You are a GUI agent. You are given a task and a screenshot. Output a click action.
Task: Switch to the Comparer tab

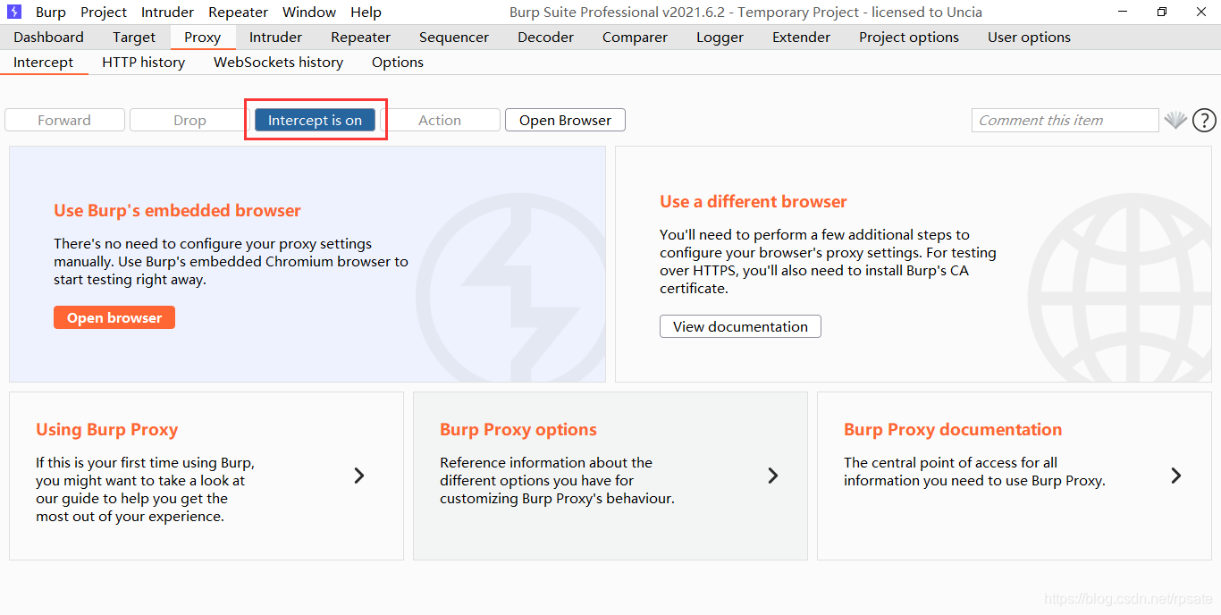click(x=635, y=38)
